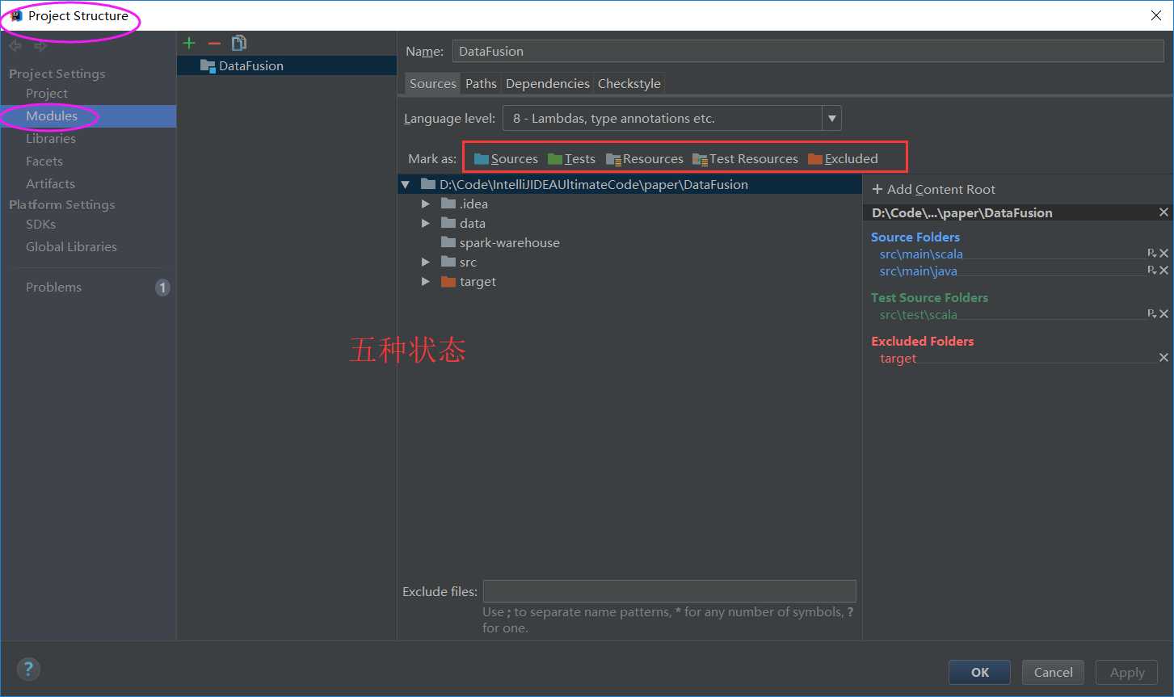Open the help question mark button
Viewport: 1174px width, 697px height.
coord(28,669)
